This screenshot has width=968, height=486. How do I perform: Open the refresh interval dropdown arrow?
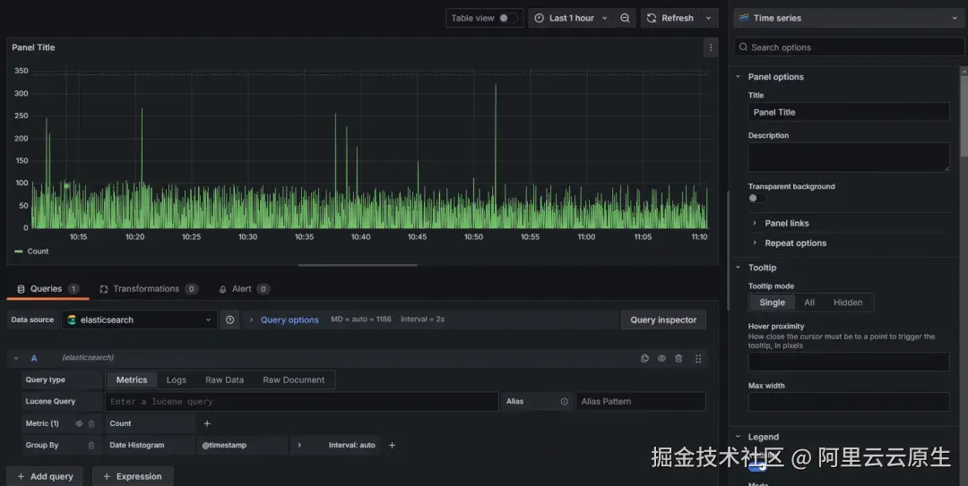[709, 18]
